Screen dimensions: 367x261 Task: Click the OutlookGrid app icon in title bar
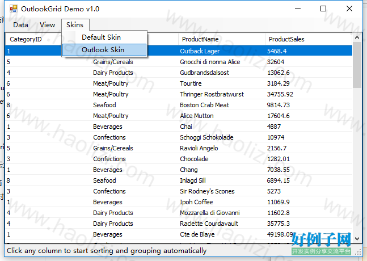[14, 9]
